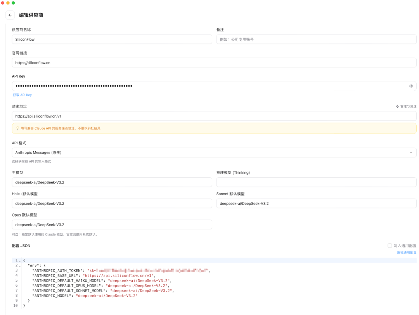Go back using the arrow button
The width and height of the screenshot is (419, 315).
coord(10,15)
